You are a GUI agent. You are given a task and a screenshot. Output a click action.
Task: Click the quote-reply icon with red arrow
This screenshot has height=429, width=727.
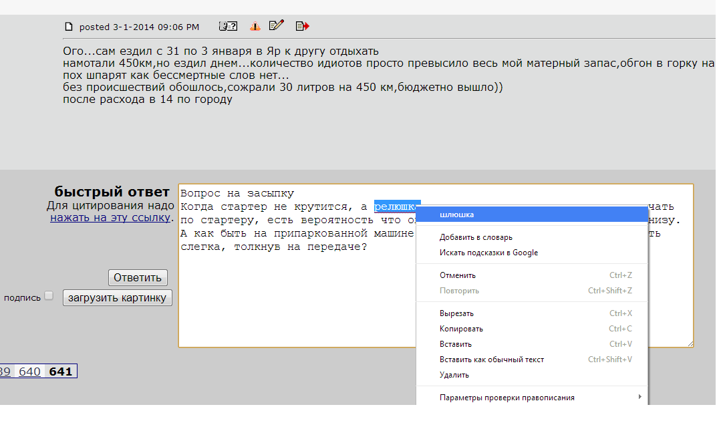pos(302,27)
